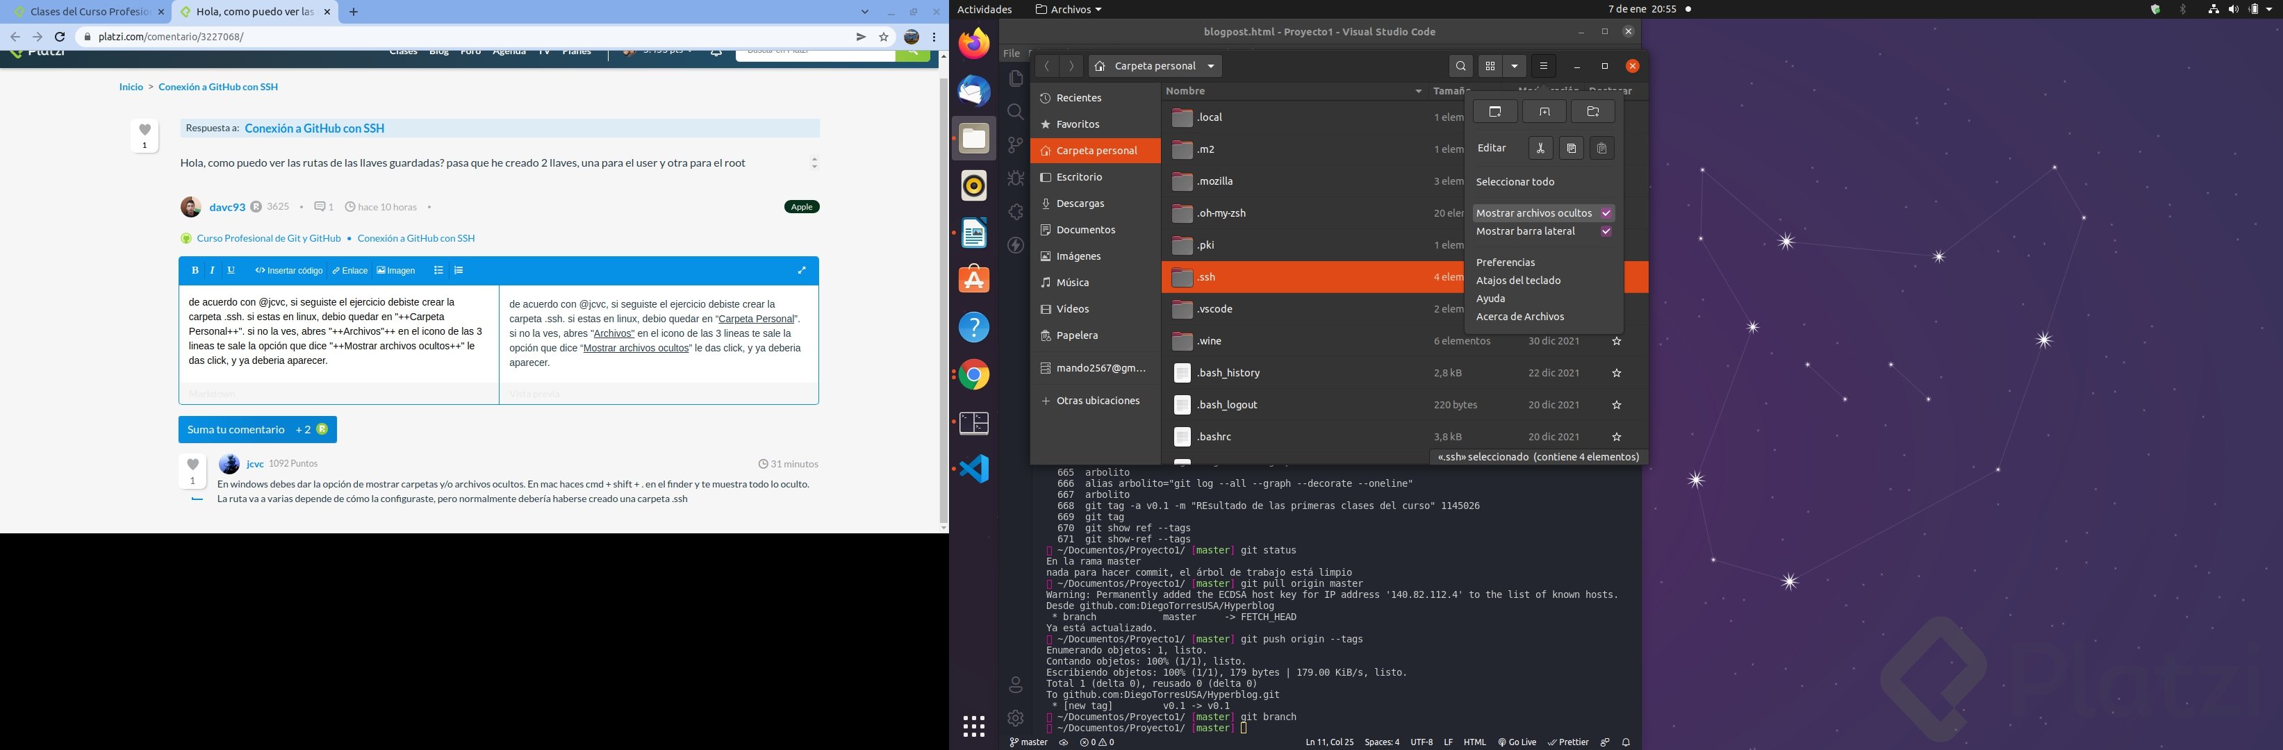
Task: Toggle grid view in Files header
Action: [1490, 67]
